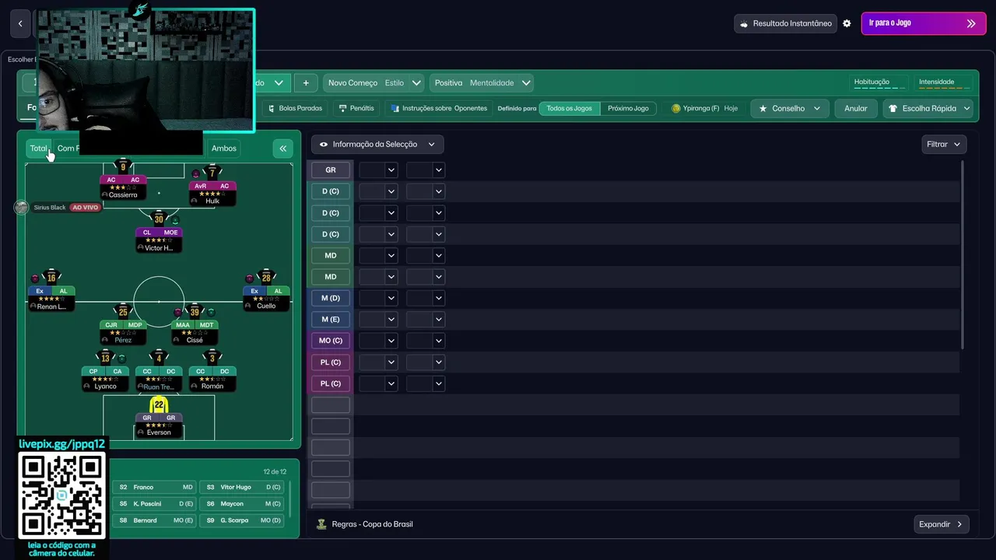
Task: Select Renan L. number 16 shirt icon
Action: [51, 278]
